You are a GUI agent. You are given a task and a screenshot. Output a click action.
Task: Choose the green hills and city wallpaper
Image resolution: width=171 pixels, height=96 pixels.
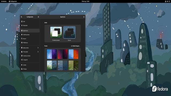[x=52, y=65]
